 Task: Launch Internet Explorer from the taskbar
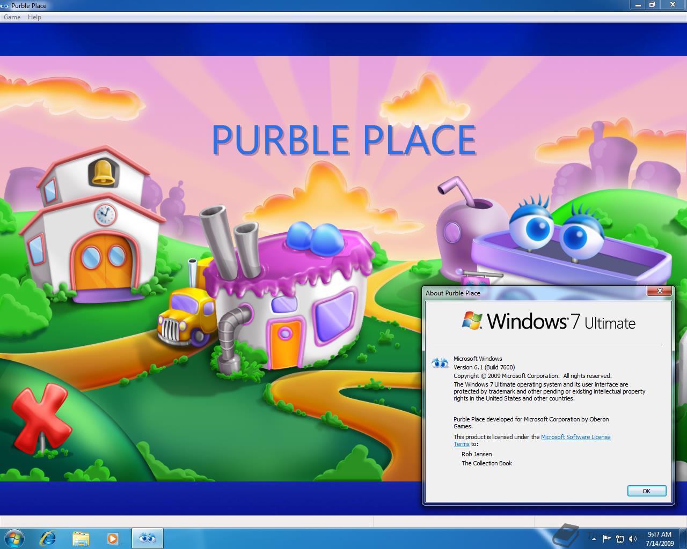pyautogui.click(x=48, y=538)
